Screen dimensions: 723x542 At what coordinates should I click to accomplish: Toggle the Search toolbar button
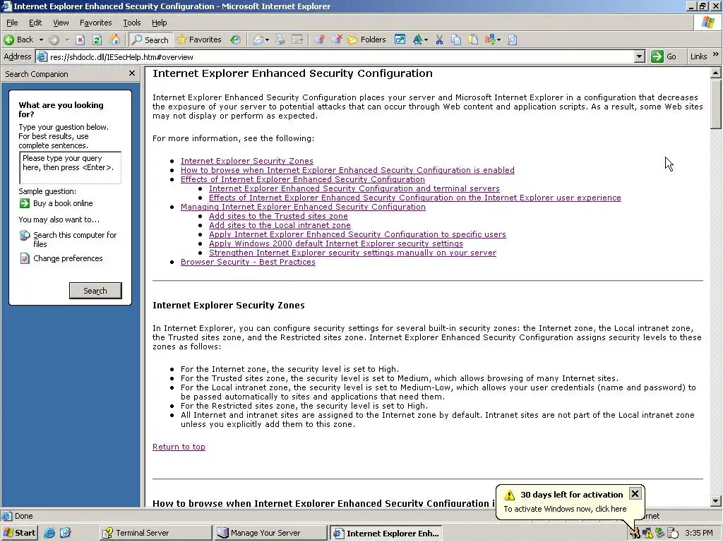pos(151,40)
